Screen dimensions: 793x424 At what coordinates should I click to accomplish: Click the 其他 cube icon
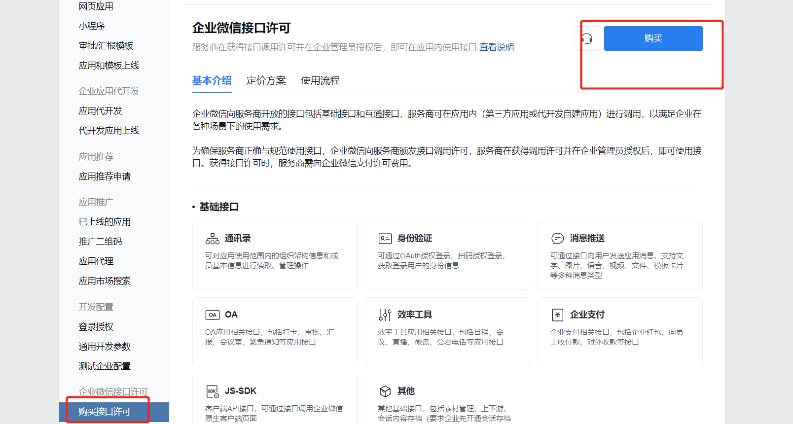point(385,391)
